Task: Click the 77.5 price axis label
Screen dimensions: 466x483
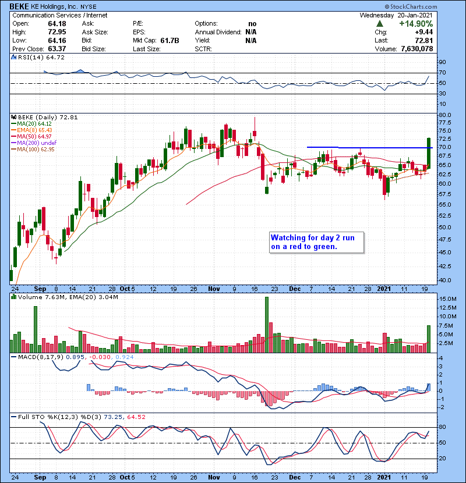Action: 445,123
